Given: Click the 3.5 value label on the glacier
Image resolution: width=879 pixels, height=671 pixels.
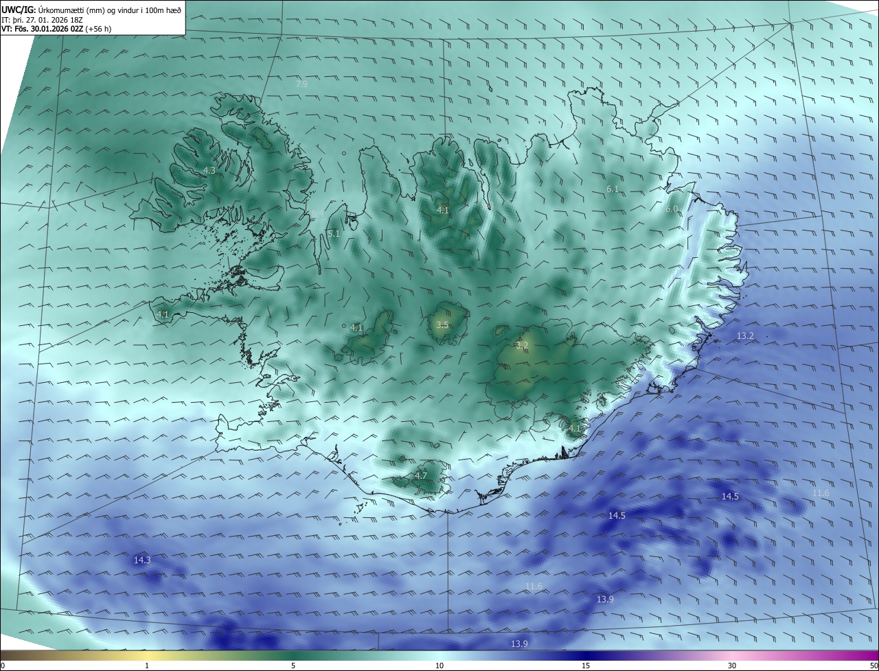Looking at the screenshot, I should (x=442, y=325).
